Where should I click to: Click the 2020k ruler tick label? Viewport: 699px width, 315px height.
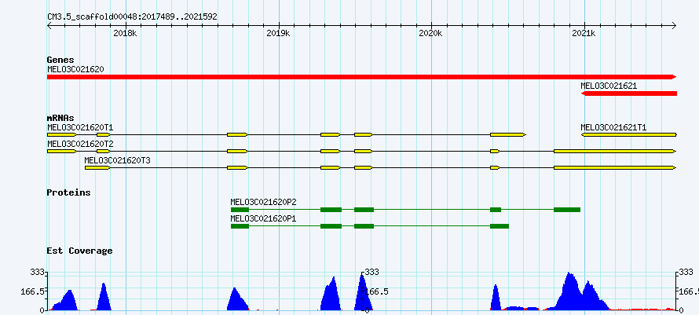[x=431, y=34]
